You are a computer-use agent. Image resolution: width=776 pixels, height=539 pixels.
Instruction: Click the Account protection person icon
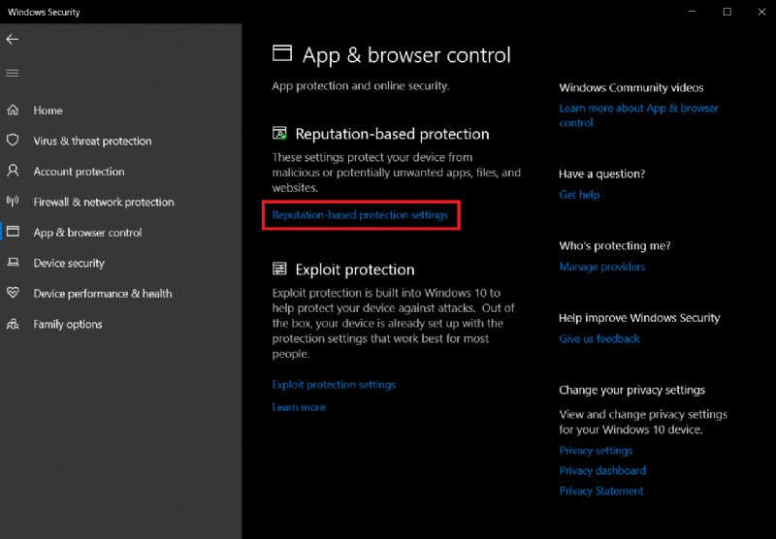point(14,171)
